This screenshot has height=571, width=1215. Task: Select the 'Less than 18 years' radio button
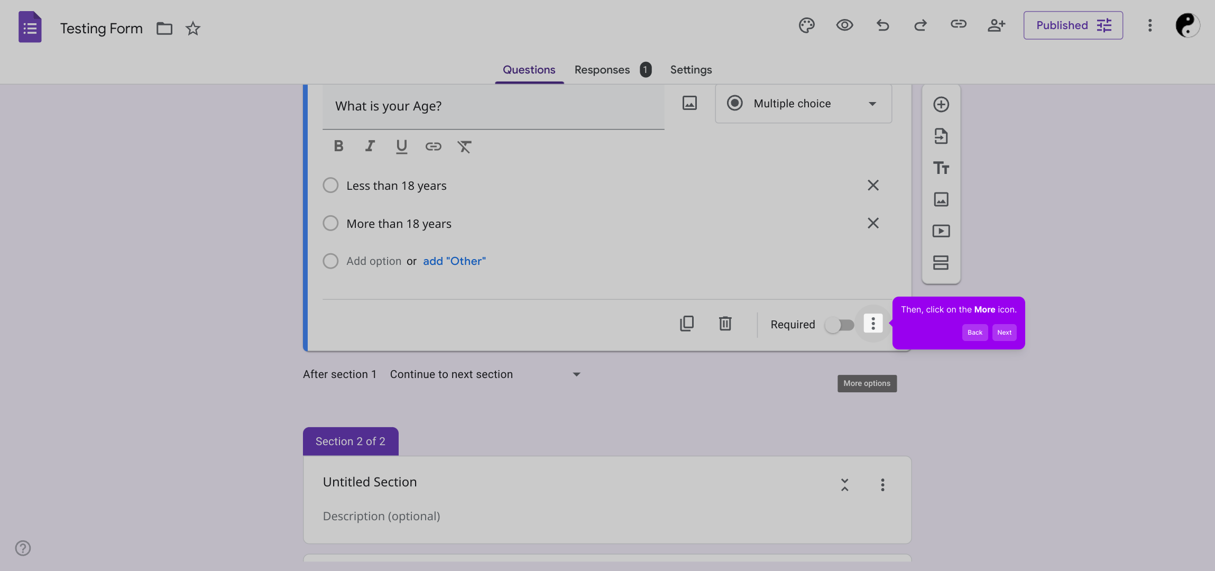pos(330,185)
